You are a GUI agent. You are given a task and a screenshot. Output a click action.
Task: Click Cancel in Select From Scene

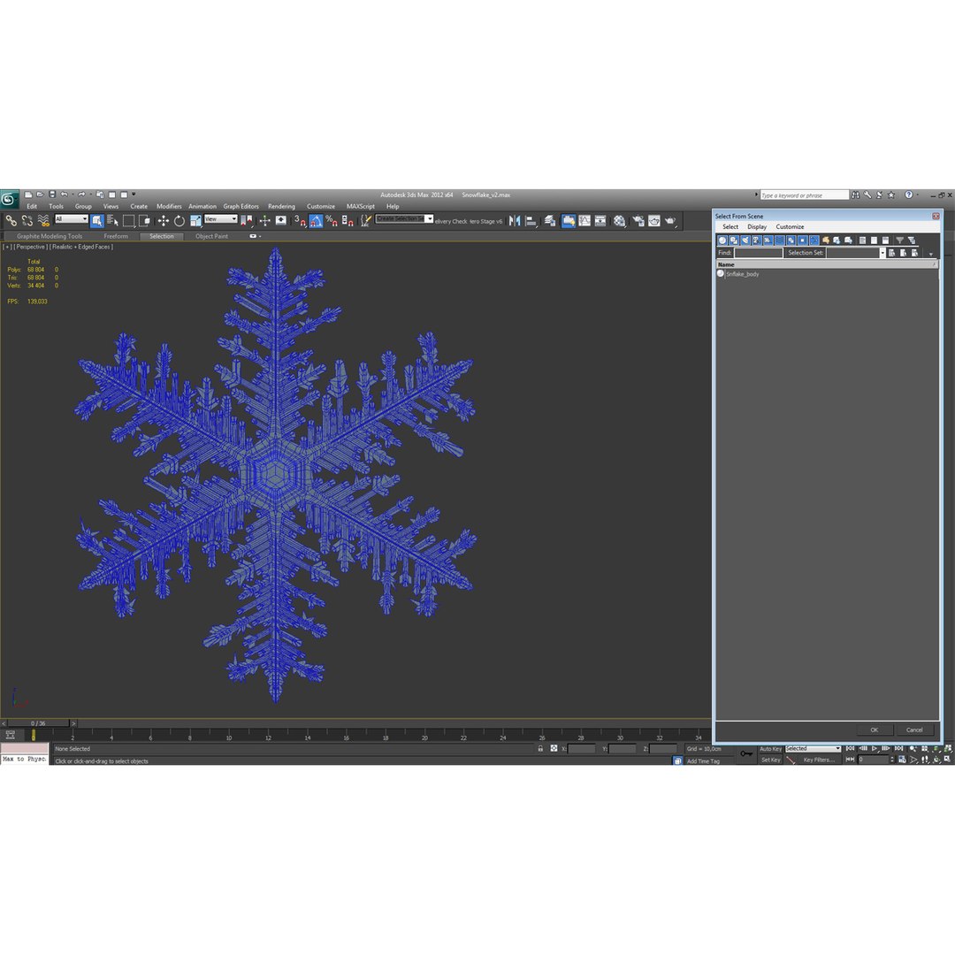[x=914, y=730]
